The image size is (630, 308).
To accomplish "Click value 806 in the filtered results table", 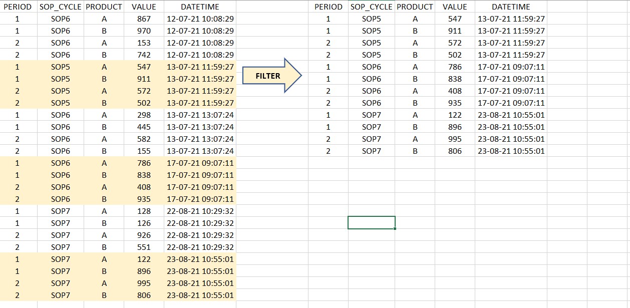I will pos(455,151).
